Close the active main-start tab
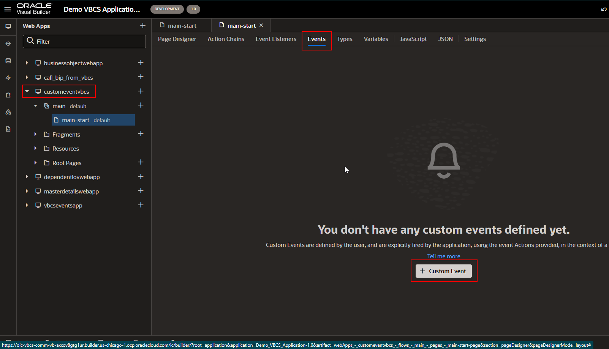The height and width of the screenshot is (349, 609). [261, 25]
